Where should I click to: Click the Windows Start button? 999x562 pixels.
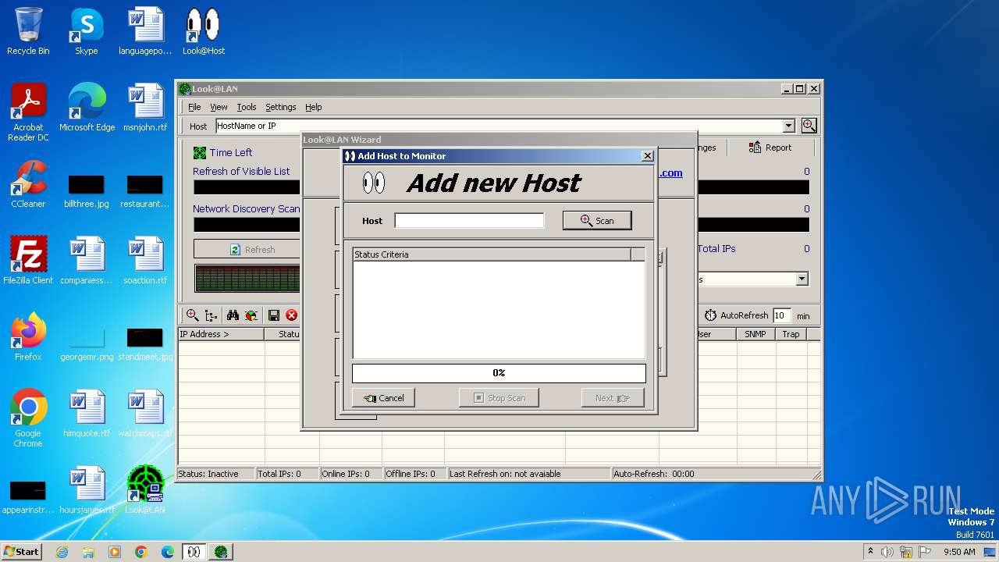[x=21, y=551]
